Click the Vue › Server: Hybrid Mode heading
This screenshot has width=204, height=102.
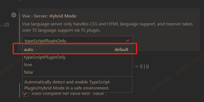[x=49, y=16]
